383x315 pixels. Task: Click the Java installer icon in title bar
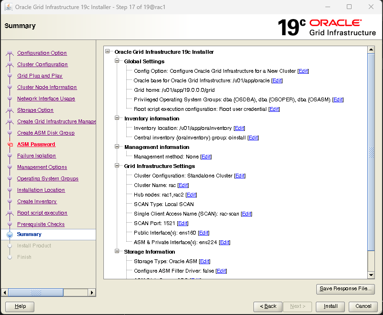pyautogui.click(x=8, y=7)
